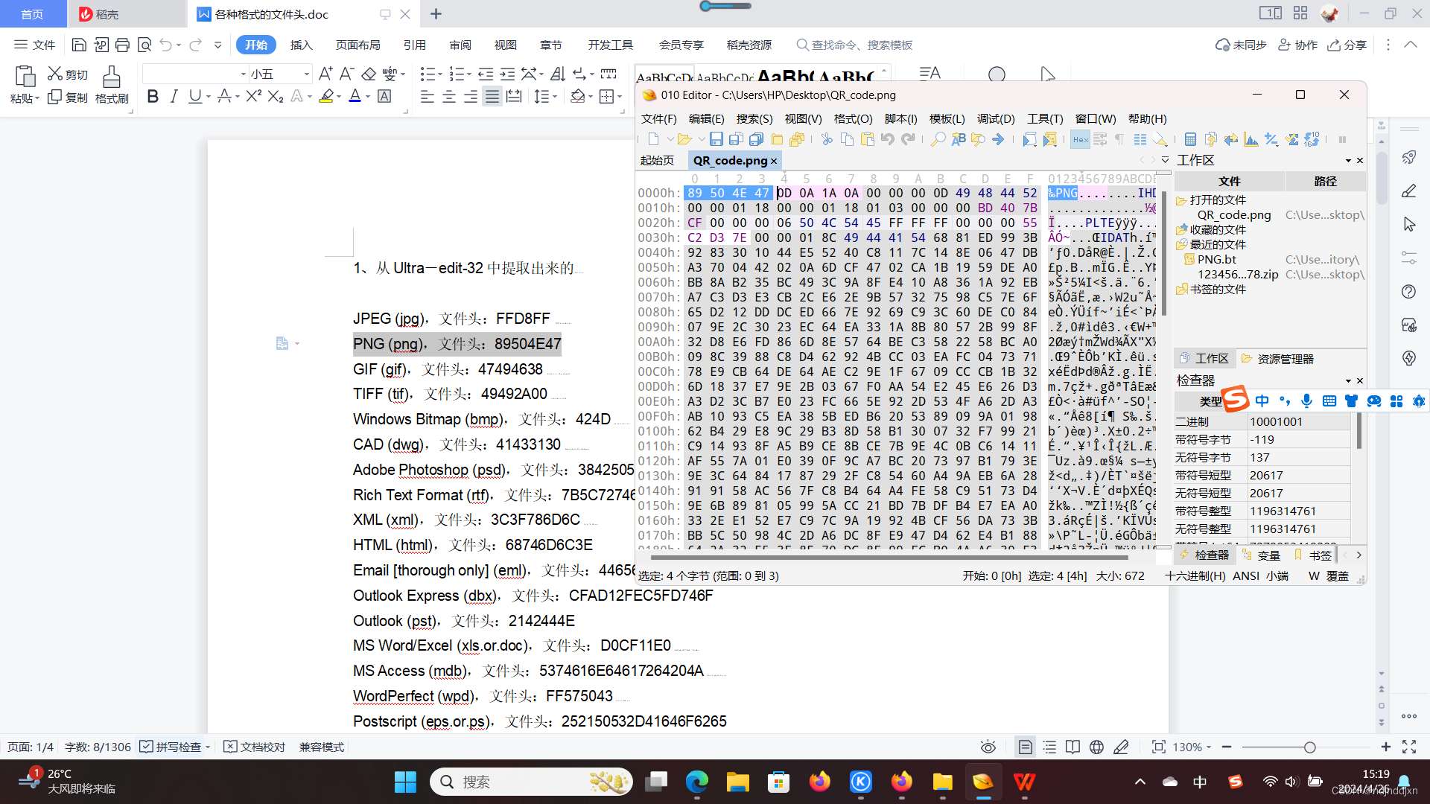Expand bullet list dropdown arrow in WPS

[x=439, y=74]
